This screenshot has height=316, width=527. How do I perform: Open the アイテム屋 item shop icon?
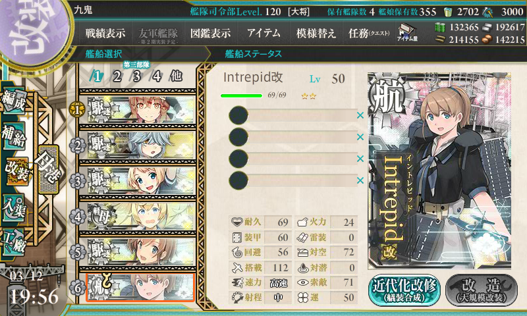[407, 32]
